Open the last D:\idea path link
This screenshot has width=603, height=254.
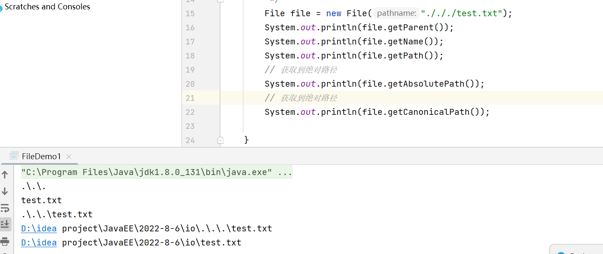(38, 243)
